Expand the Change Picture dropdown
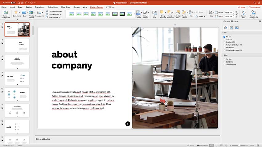Viewport: 262px width, 147px height. pos(55,14)
